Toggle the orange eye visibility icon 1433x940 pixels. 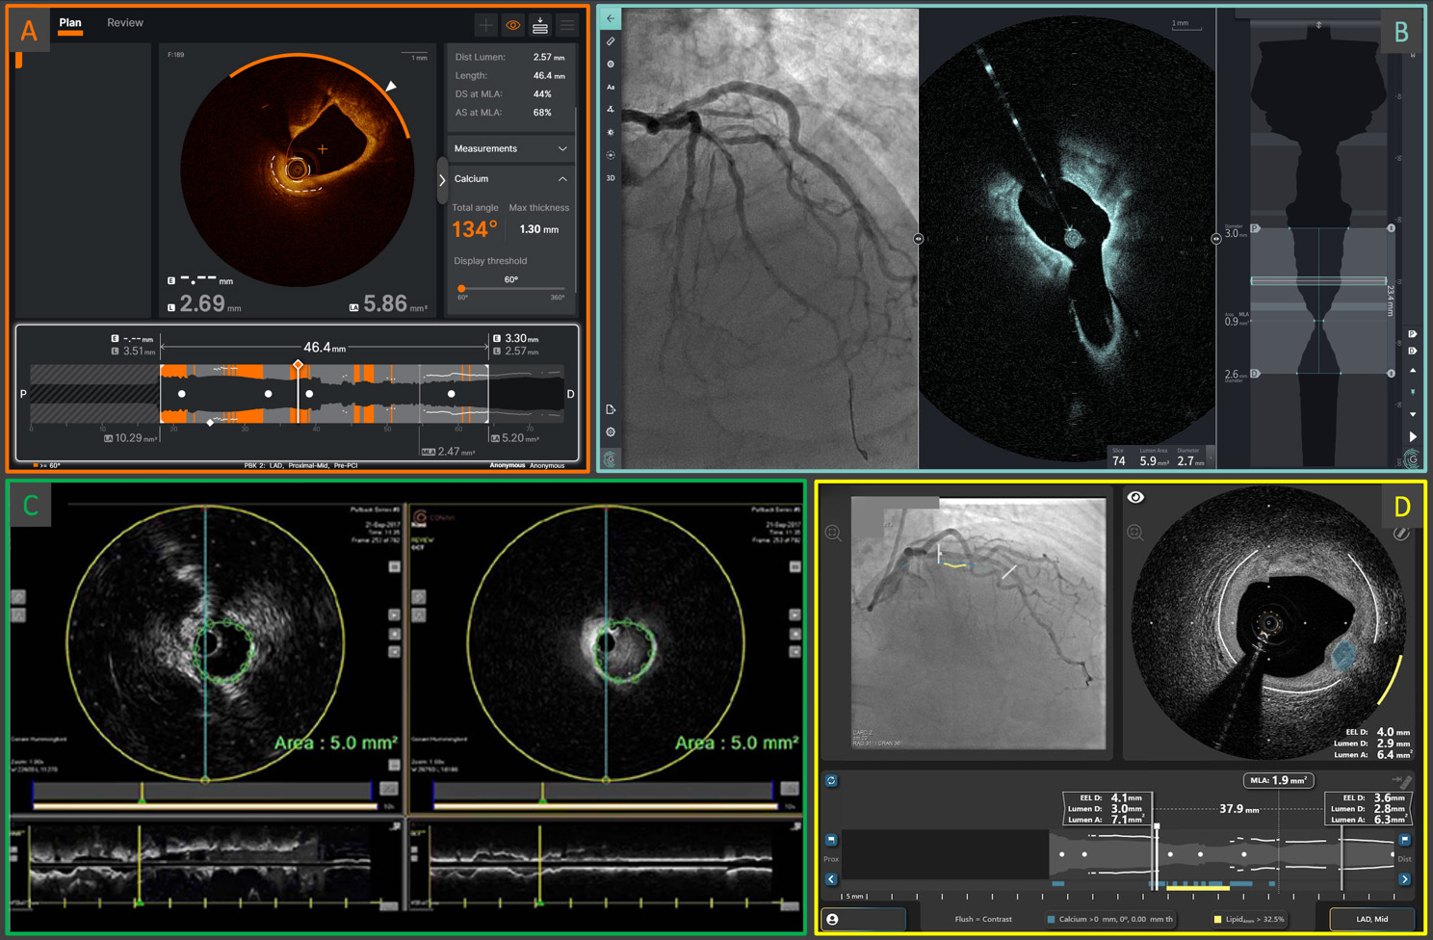pyautogui.click(x=513, y=26)
